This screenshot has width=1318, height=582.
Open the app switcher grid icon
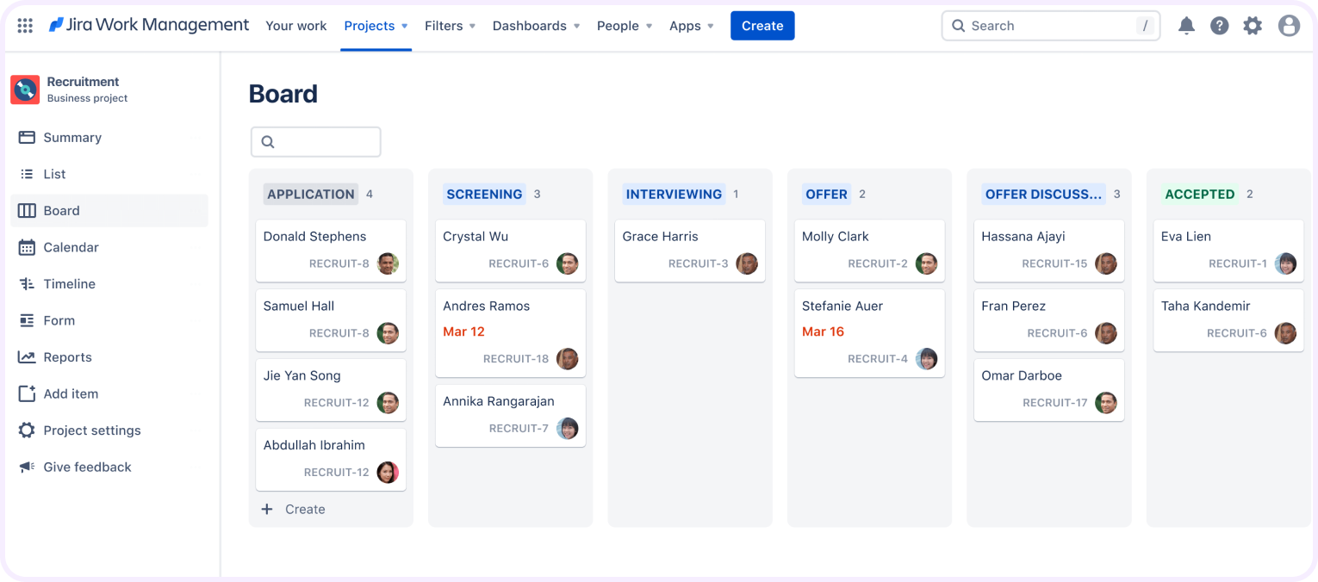[x=25, y=26]
